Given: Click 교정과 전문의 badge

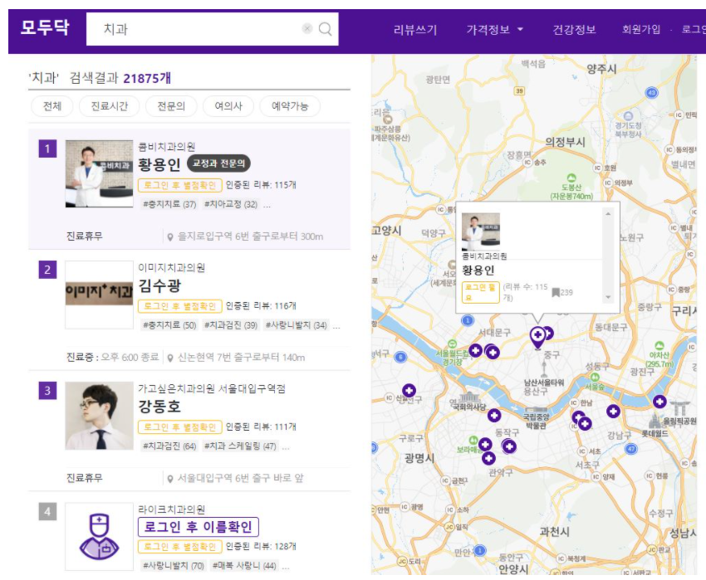Looking at the screenshot, I should (x=218, y=163).
